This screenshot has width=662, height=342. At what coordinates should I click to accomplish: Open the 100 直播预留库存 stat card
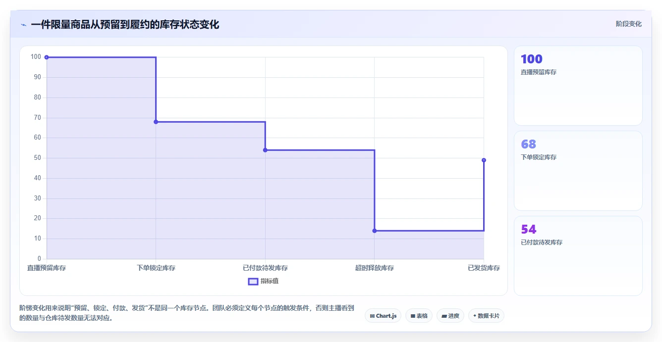[x=578, y=86]
